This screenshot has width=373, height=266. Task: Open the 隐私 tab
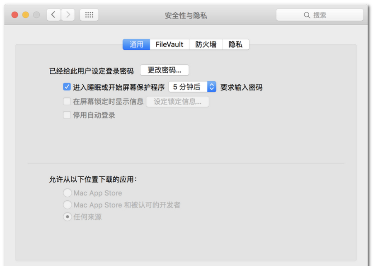[235, 44]
